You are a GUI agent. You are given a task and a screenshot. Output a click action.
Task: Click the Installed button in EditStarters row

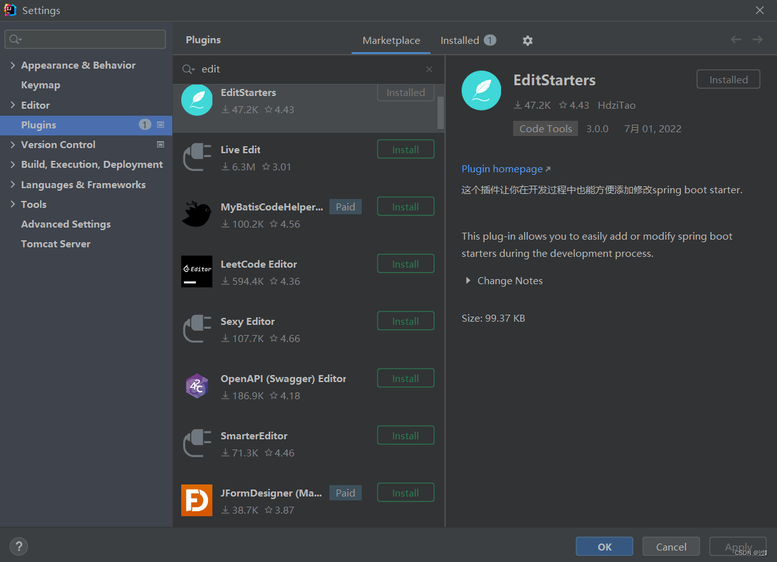(406, 92)
